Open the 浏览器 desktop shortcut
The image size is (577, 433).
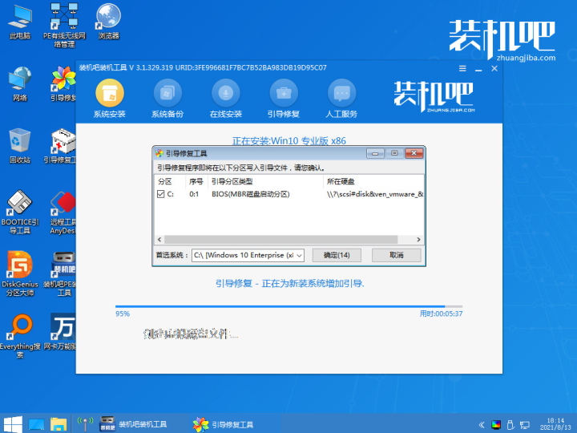tap(108, 22)
